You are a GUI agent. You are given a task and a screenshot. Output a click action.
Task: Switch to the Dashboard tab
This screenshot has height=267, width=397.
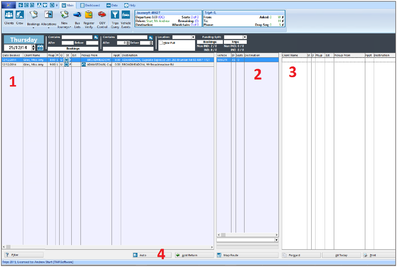click(90, 5)
